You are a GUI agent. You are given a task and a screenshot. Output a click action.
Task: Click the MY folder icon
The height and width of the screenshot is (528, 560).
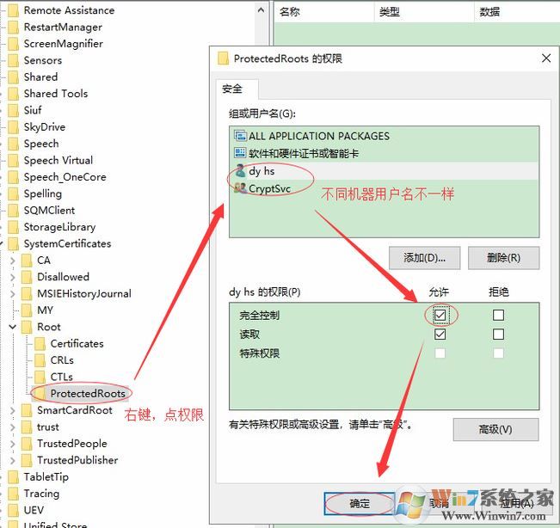[x=27, y=310]
